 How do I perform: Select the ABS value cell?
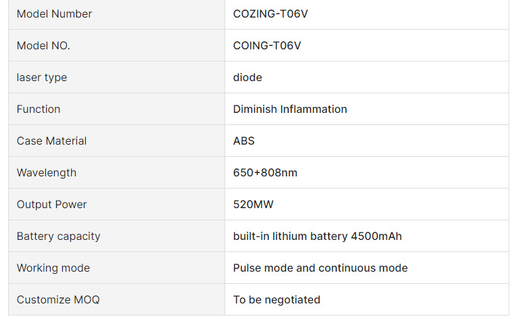244,141
